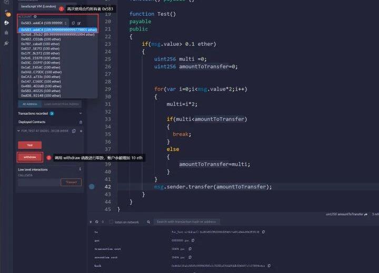Collapse the terminal with the double-chevron icon
The image size is (379, 273).
coord(90,222)
